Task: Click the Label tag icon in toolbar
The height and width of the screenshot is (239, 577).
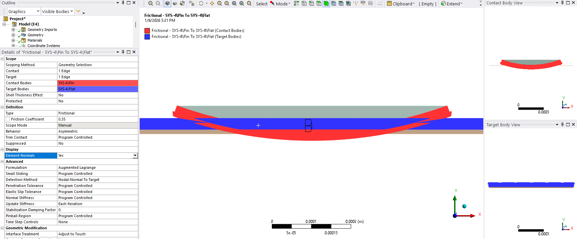Action: [x=363, y=3]
